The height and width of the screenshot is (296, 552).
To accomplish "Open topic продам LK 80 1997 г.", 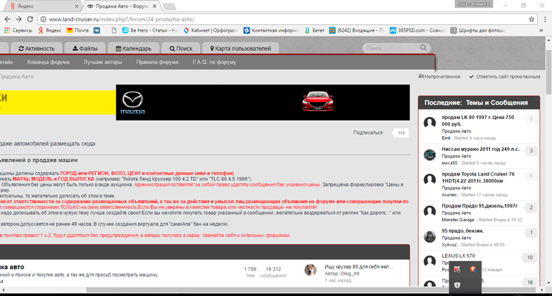I will tap(477, 120).
